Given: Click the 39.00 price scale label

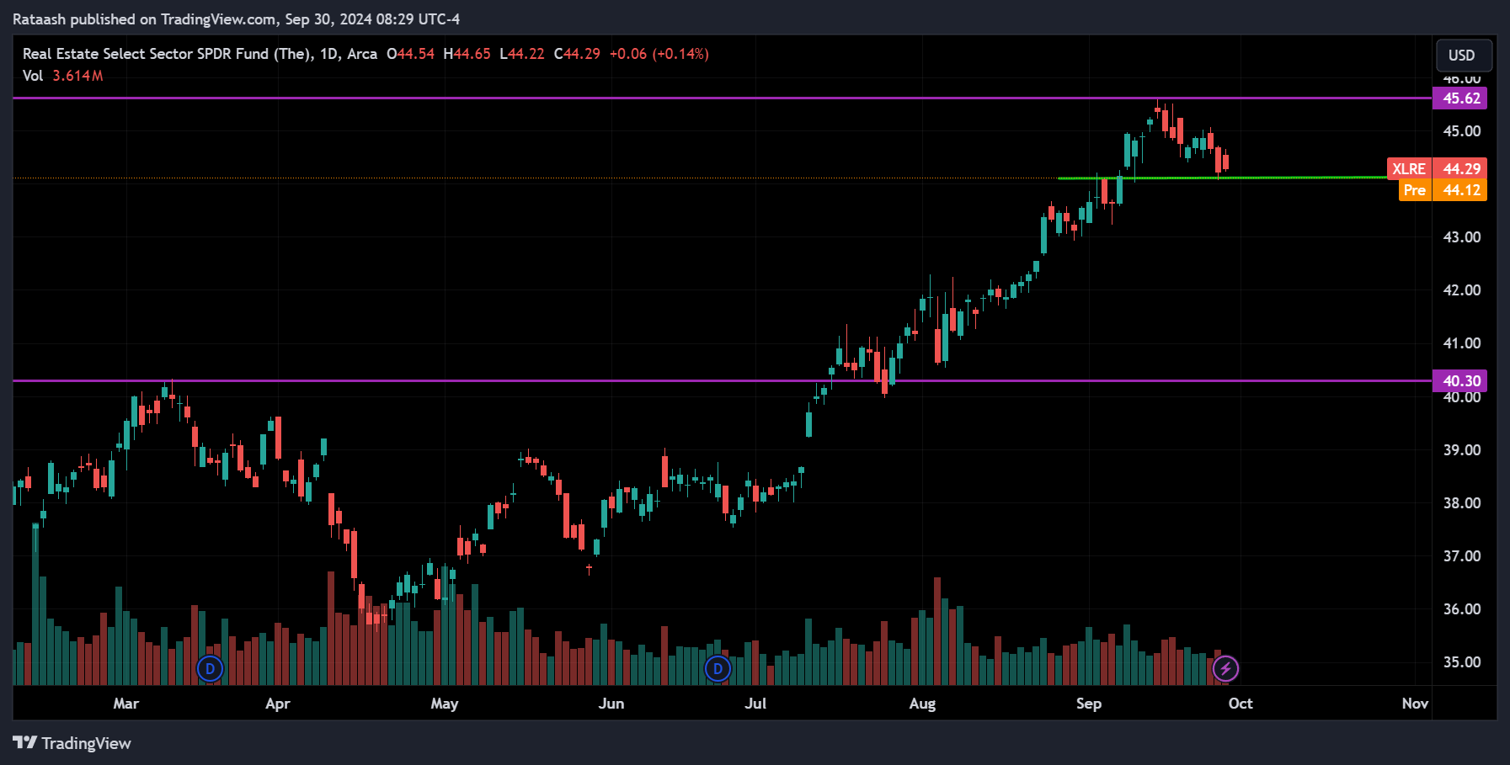Looking at the screenshot, I should [1462, 450].
